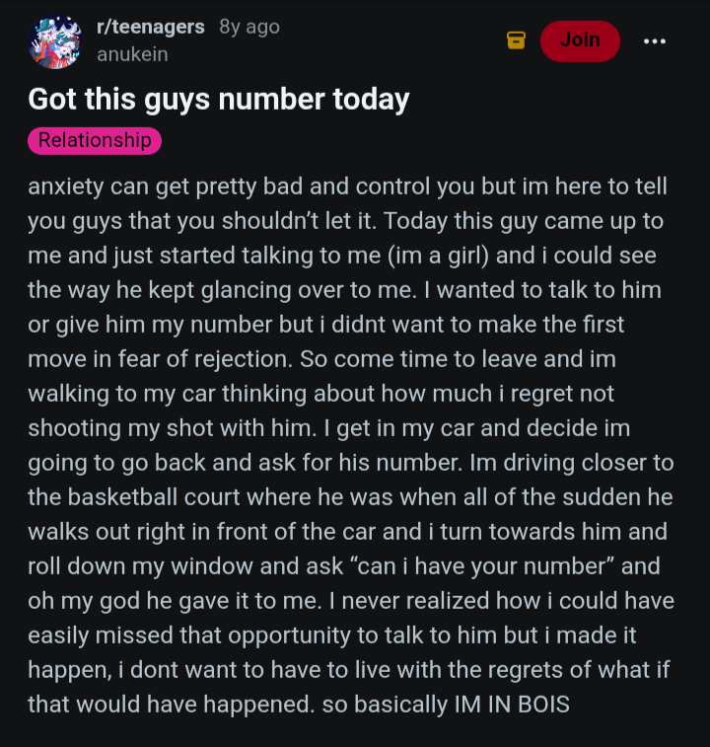Click body line starting 'anxiety can get pretty bad'
710x747 pixels.
pos(348,186)
